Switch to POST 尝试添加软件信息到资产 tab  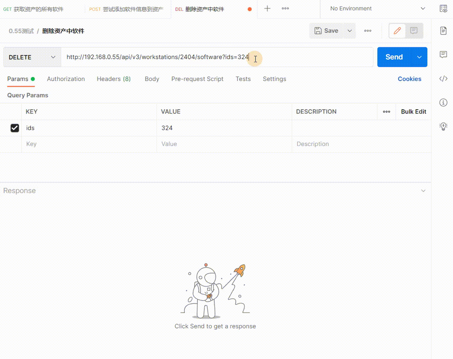[x=126, y=9]
